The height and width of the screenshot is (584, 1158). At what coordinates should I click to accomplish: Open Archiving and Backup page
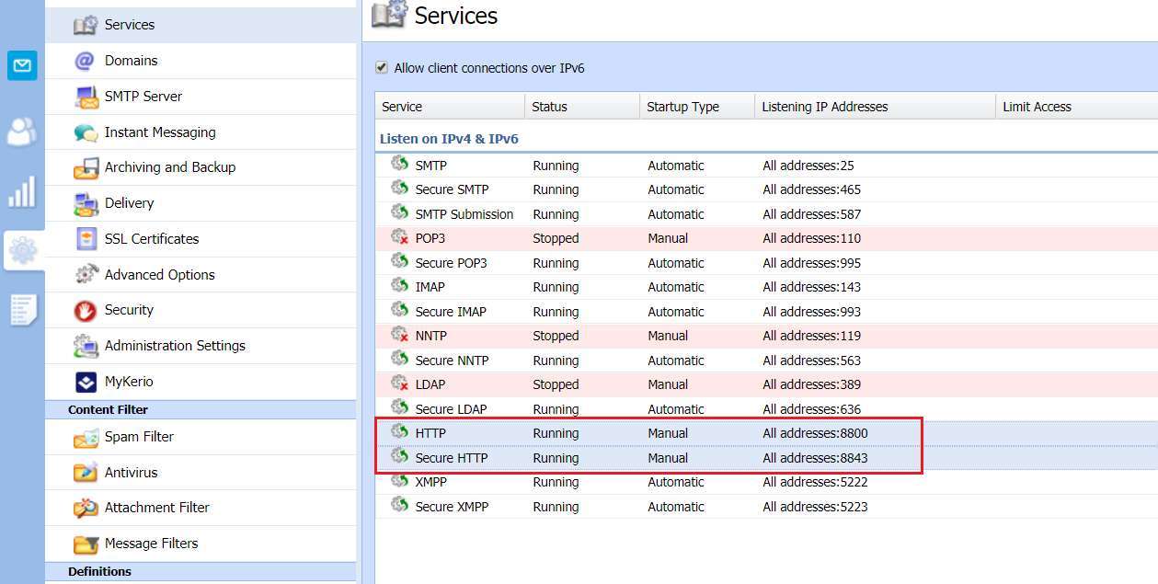tap(201, 167)
